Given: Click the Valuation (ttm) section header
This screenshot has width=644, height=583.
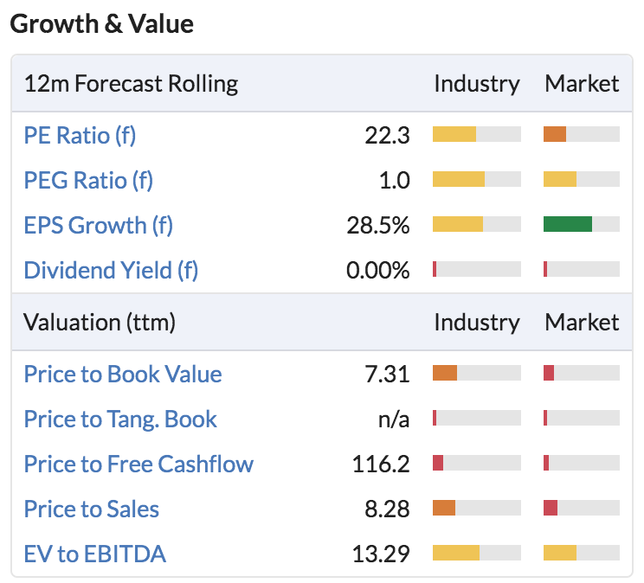Looking at the screenshot, I should pyautogui.click(x=100, y=323).
